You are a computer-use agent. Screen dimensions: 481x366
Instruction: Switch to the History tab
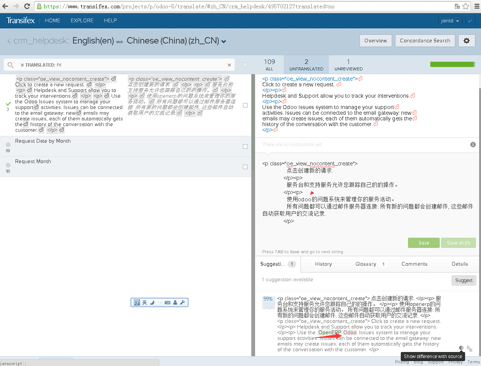(x=323, y=264)
